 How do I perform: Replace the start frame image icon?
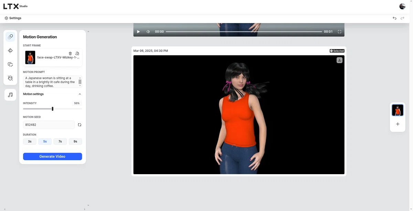pos(77,53)
